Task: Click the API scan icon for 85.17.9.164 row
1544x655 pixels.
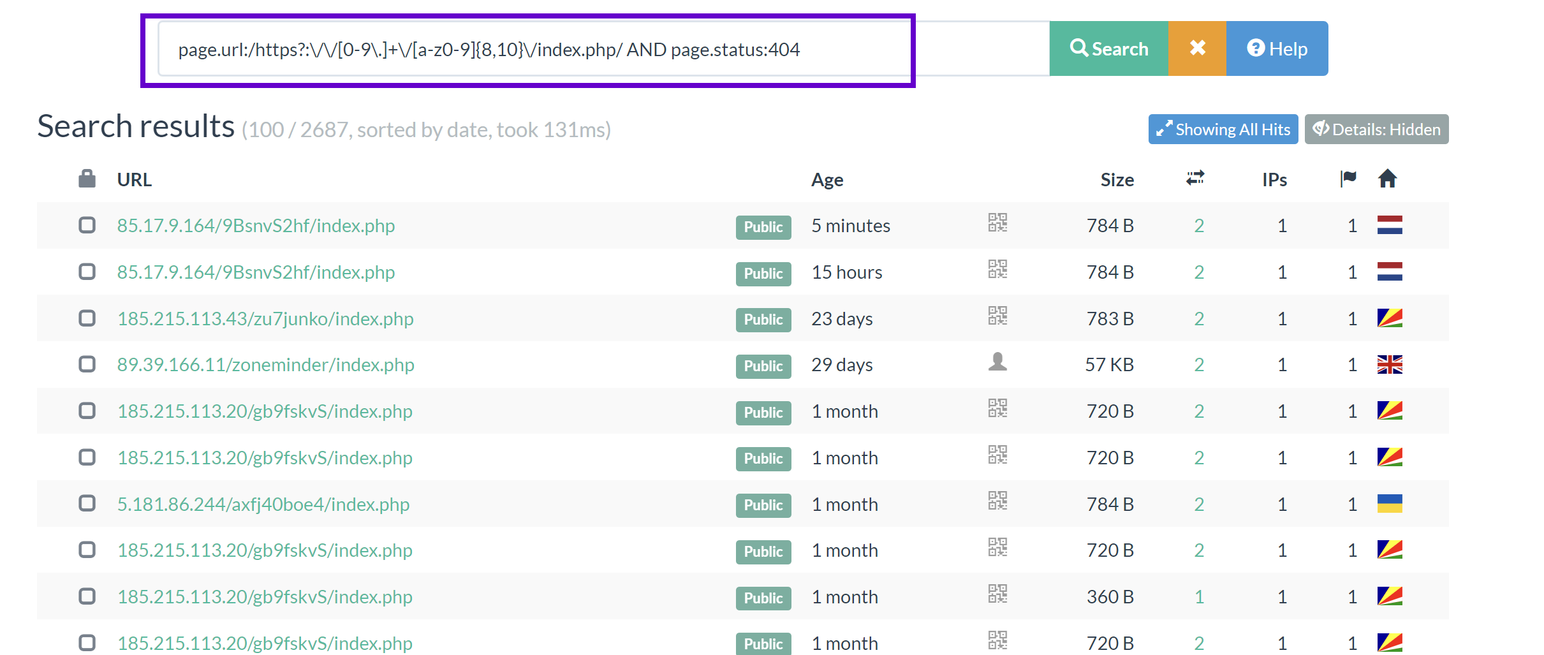Action: [x=997, y=224]
